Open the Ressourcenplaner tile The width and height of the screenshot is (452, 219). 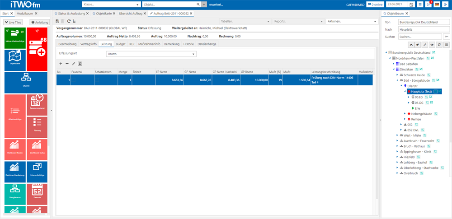pyautogui.click(x=37, y=105)
